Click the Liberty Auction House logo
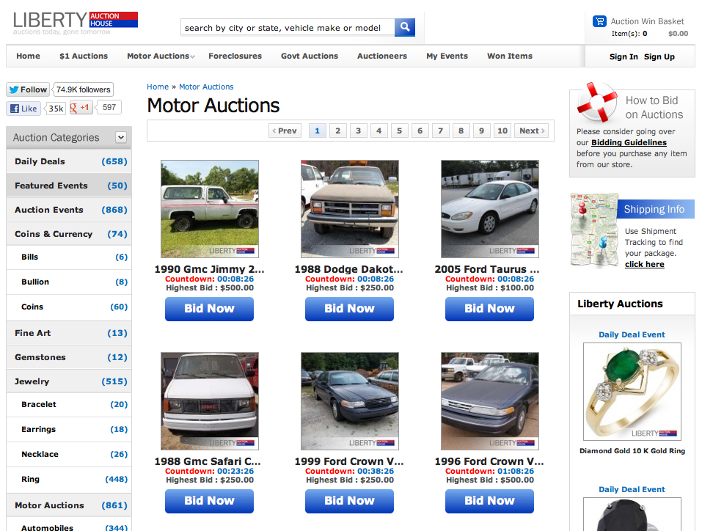This screenshot has height=531, width=713. click(75, 23)
